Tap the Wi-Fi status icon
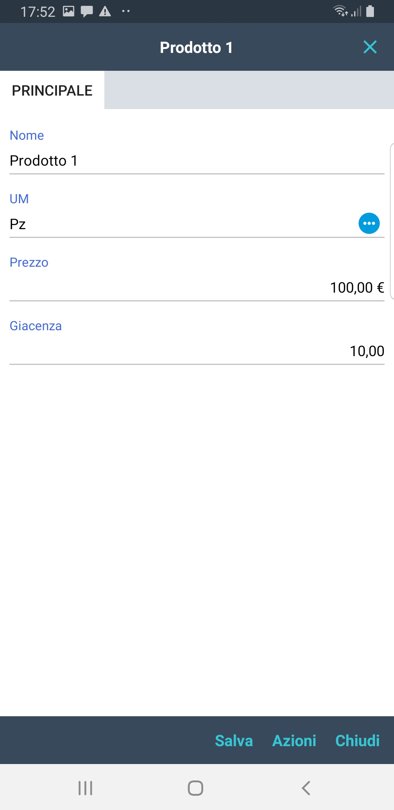This screenshot has height=810, width=394. (x=340, y=11)
